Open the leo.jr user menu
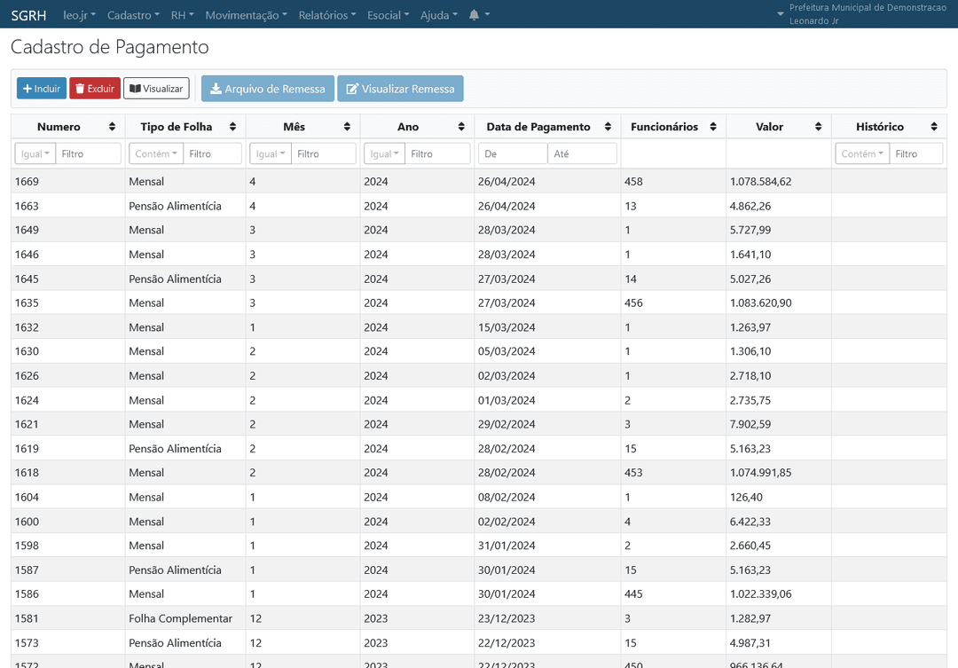This screenshot has width=958, height=668. point(80,15)
